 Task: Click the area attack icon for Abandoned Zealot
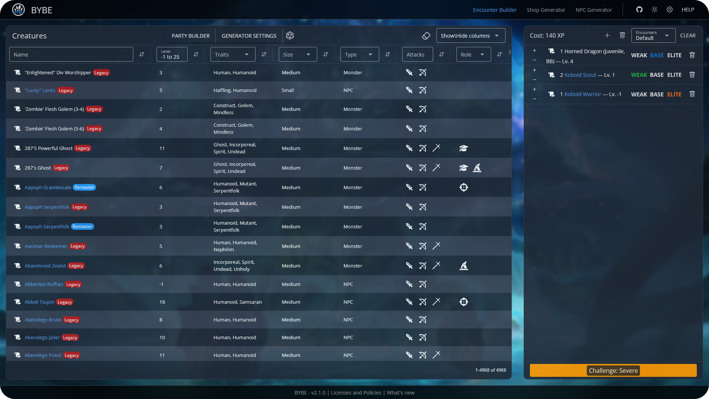click(436, 266)
